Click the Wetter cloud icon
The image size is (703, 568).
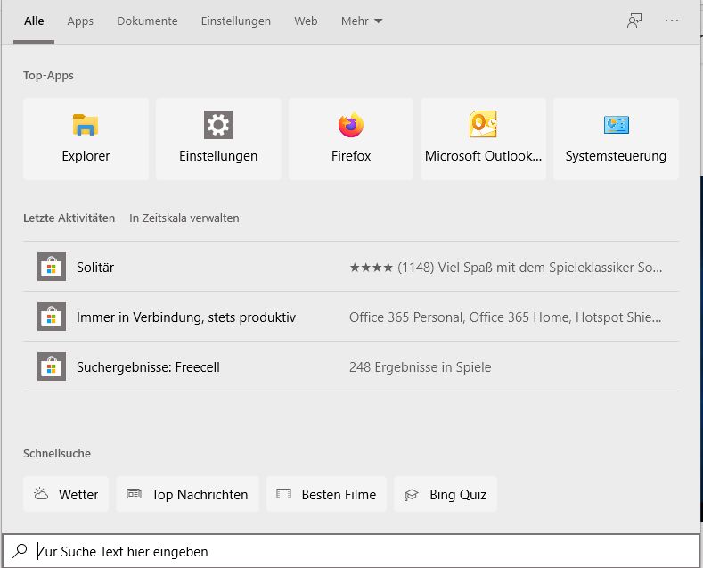(41, 494)
